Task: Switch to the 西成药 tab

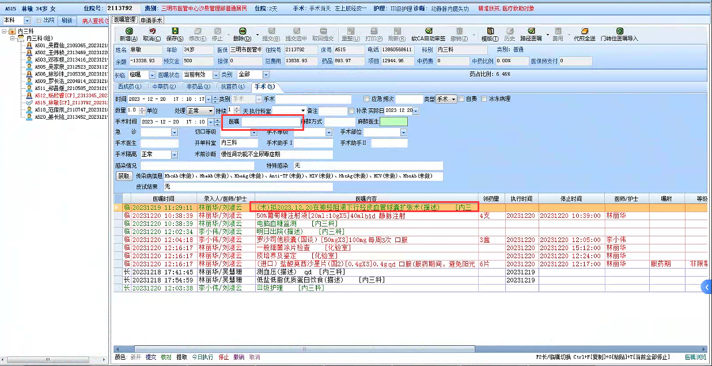Action: click(130, 86)
